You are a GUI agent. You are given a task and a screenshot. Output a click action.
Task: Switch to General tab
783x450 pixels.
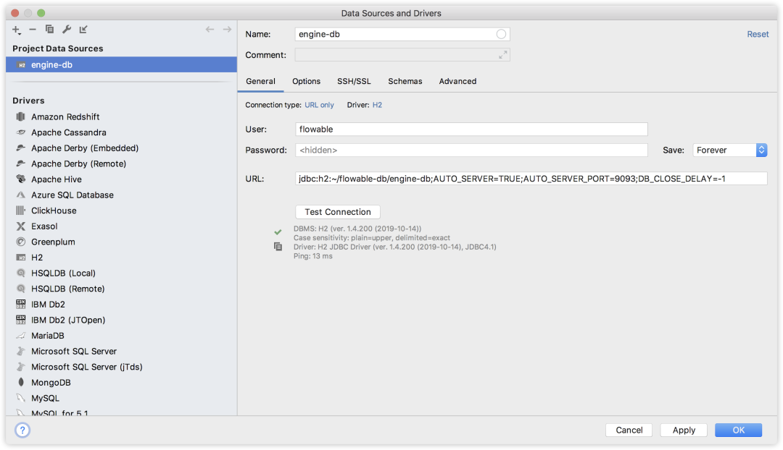pos(260,81)
